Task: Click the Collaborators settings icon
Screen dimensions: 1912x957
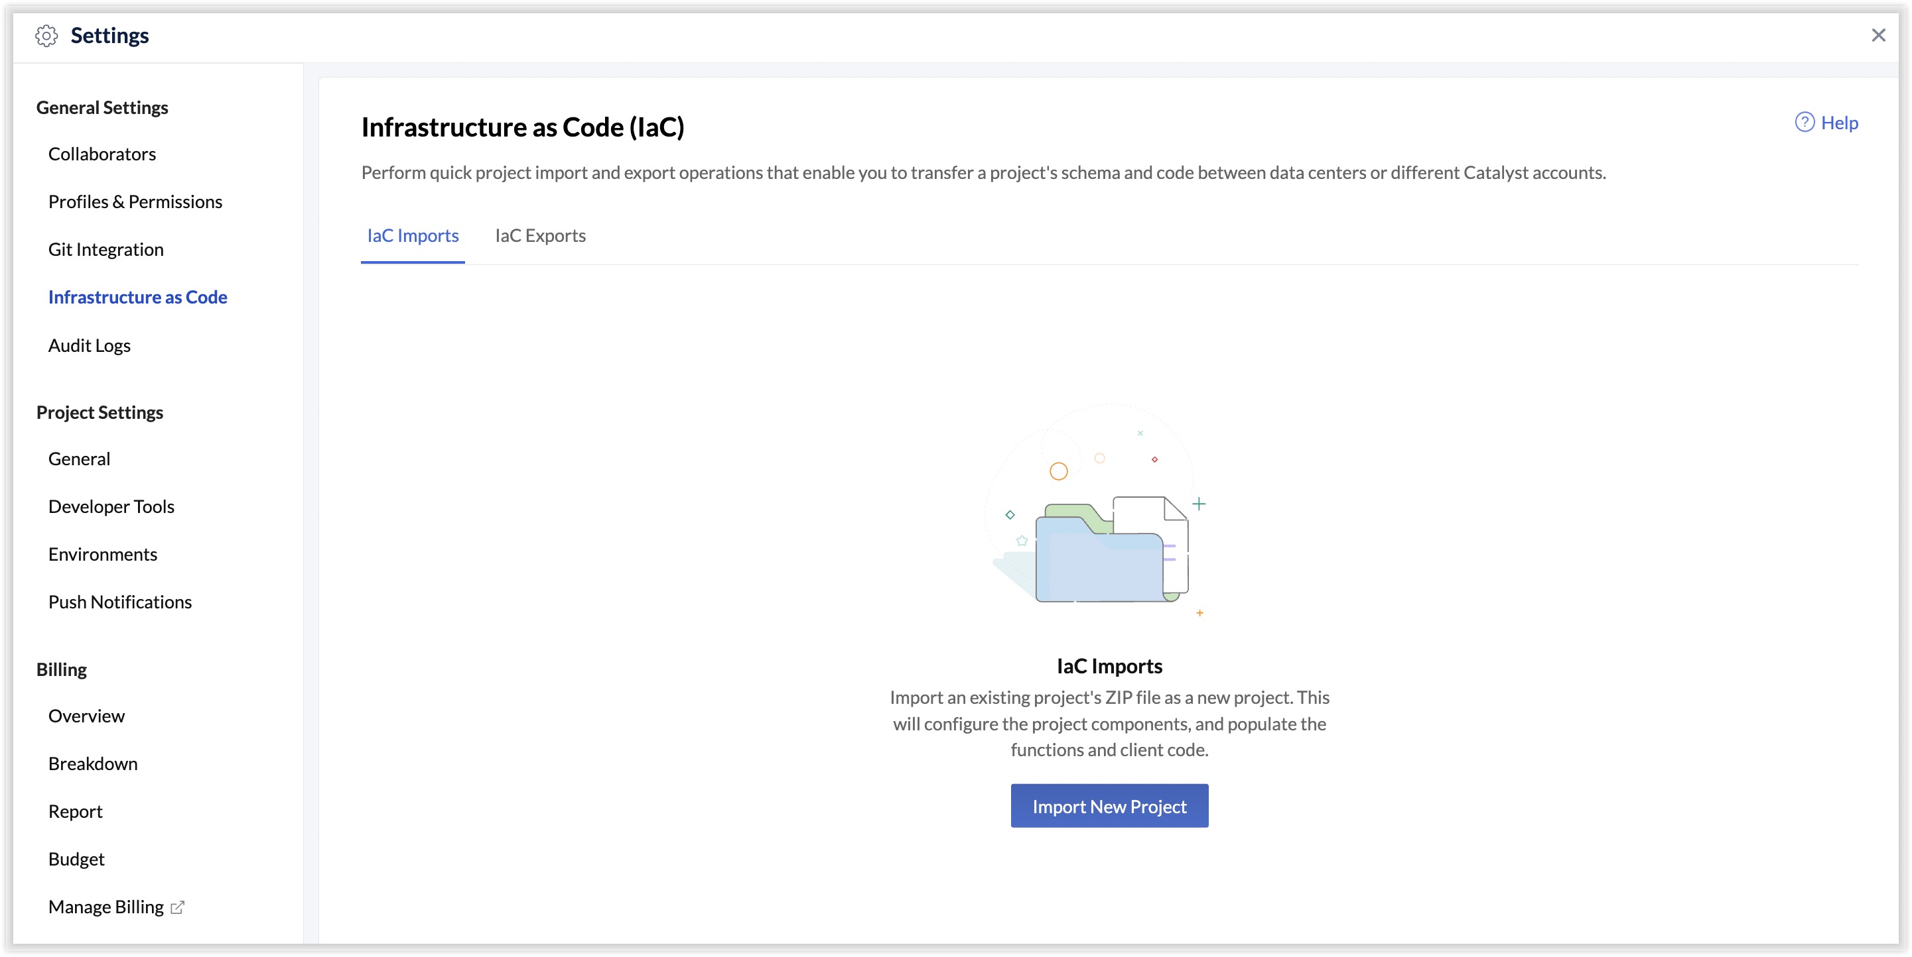Action: tap(102, 154)
